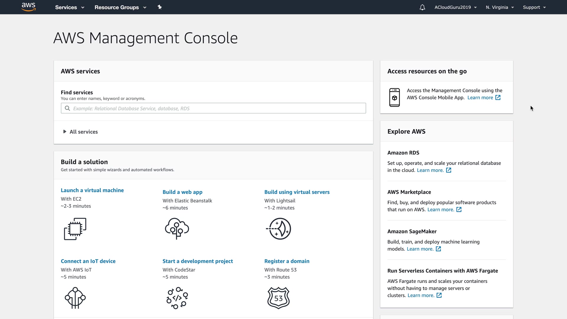Click the EC2 virtual machine chip icon

click(x=75, y=229)
